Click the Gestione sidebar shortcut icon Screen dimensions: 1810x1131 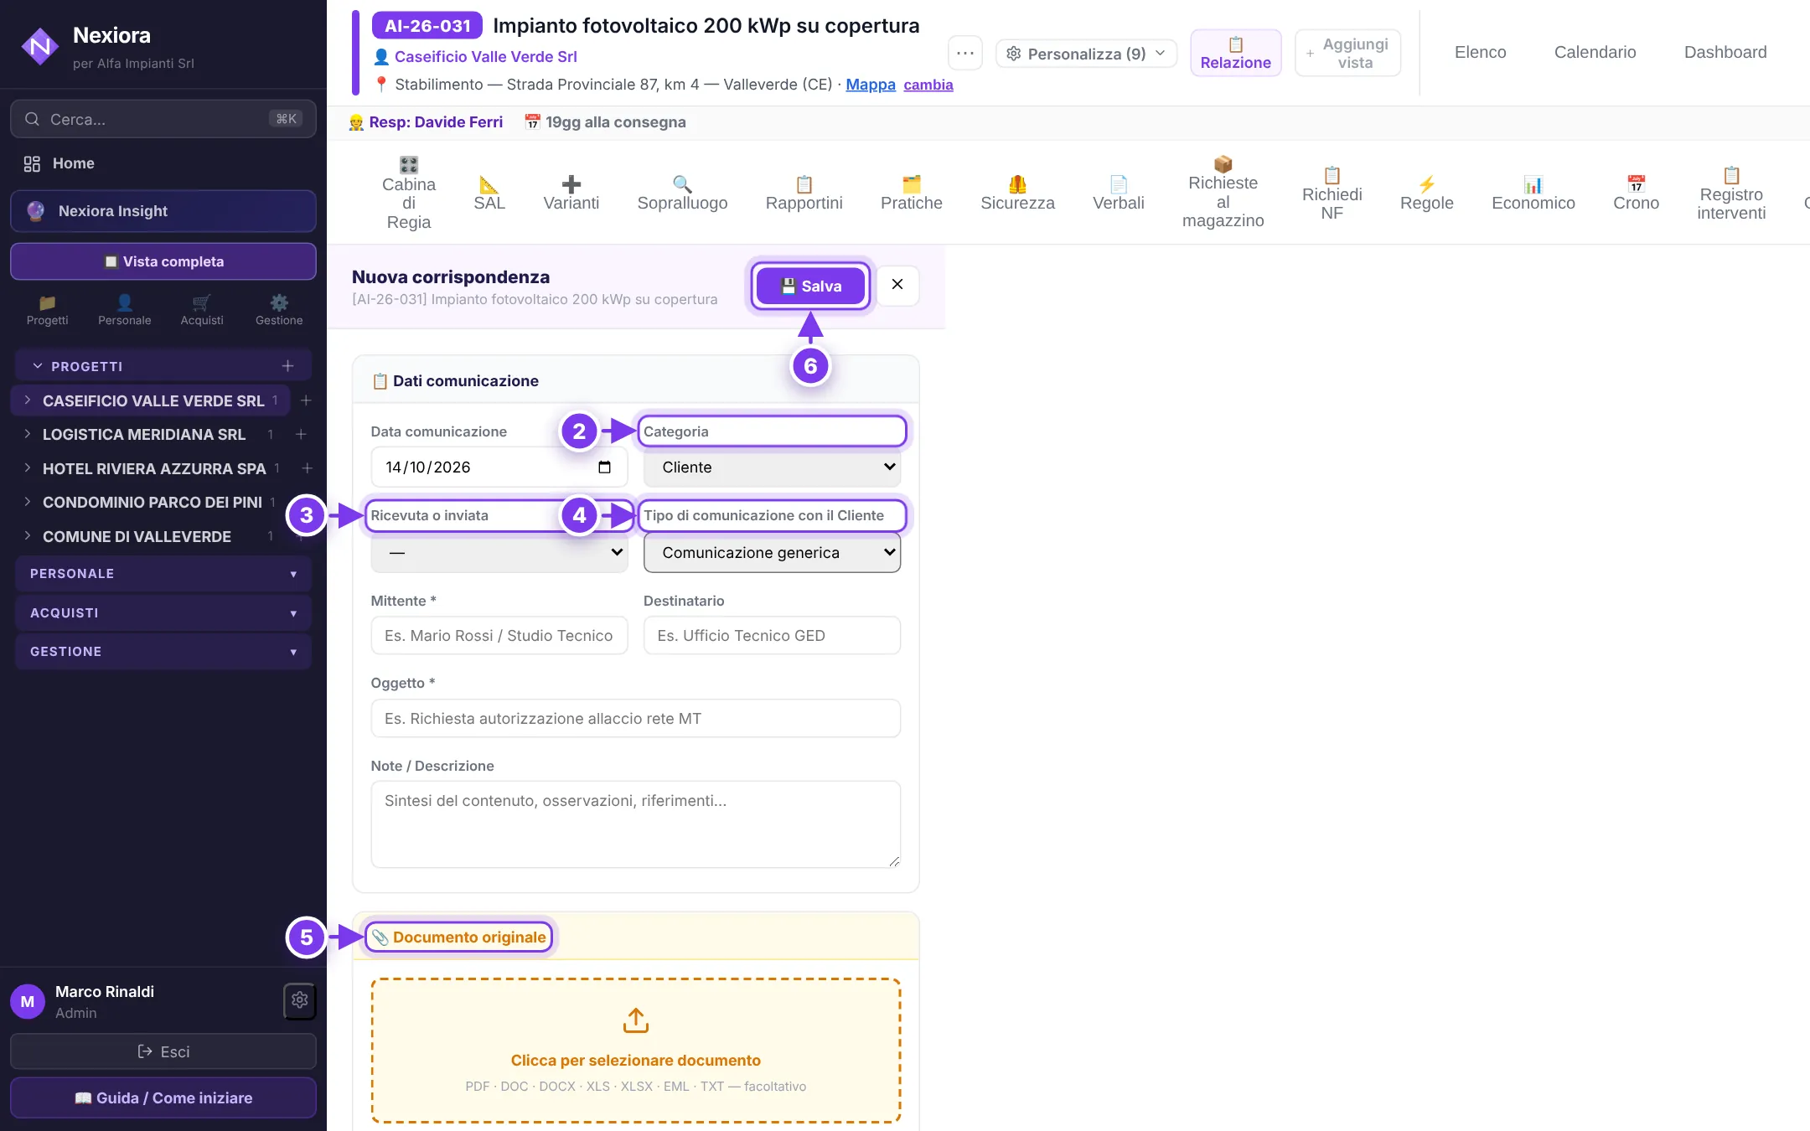(279, 310)
